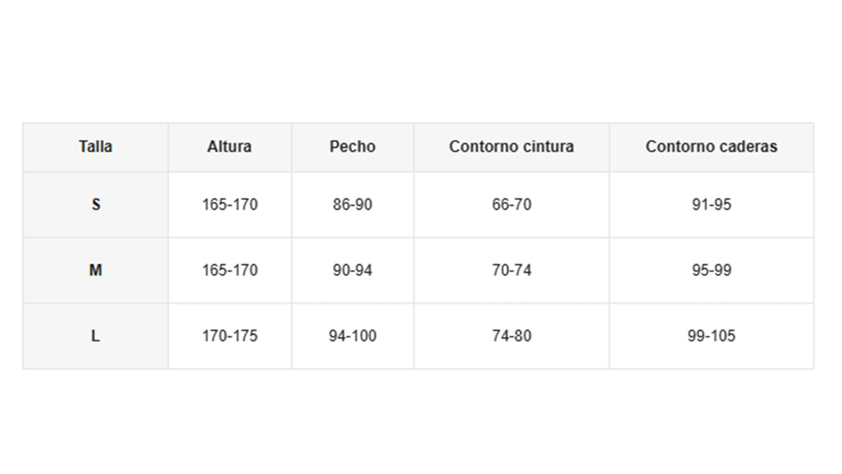Select the Altura header cell
Image resolution: width=842 pixels, height=474 pixels.
tap(229, 146)
